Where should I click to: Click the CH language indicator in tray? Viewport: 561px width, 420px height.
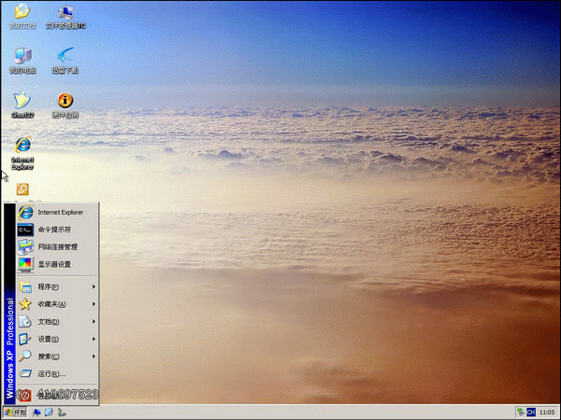tap(530, 412)
